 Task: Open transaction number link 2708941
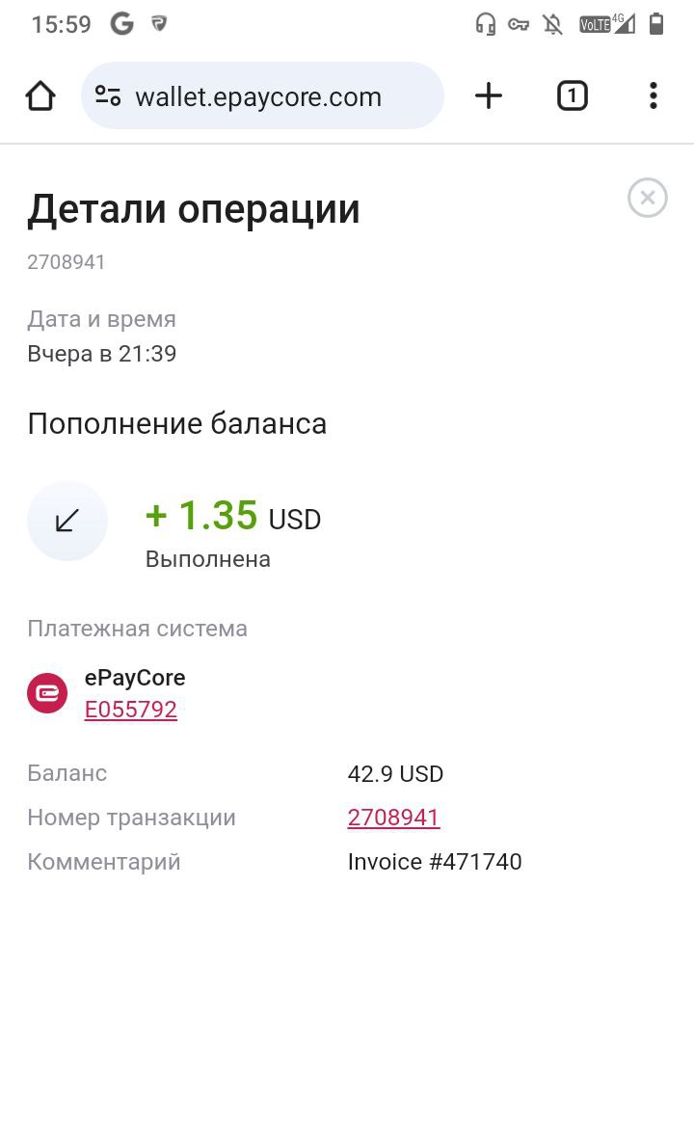tap(393, 818)
